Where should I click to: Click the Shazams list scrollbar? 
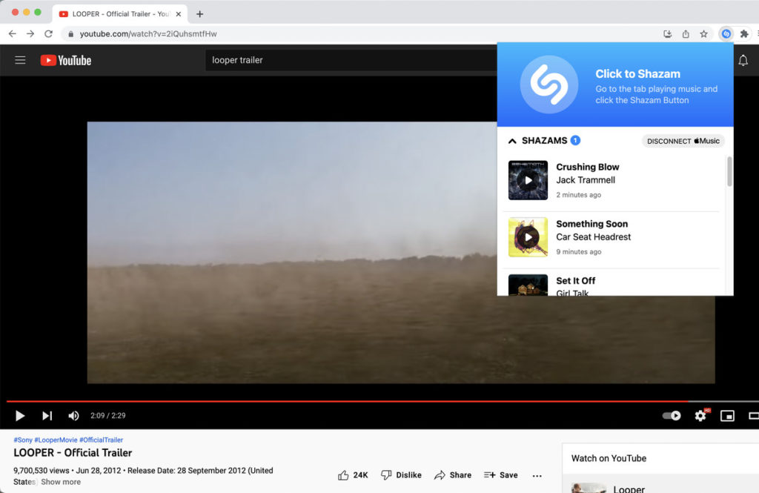(x=729, y=171)
